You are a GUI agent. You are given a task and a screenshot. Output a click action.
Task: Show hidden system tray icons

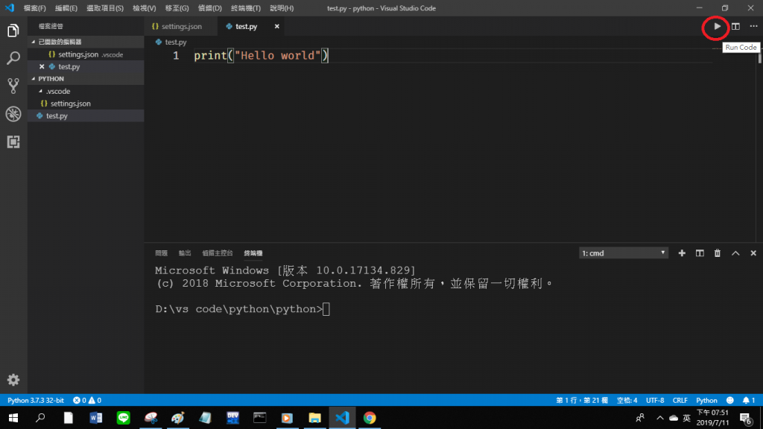660,418
